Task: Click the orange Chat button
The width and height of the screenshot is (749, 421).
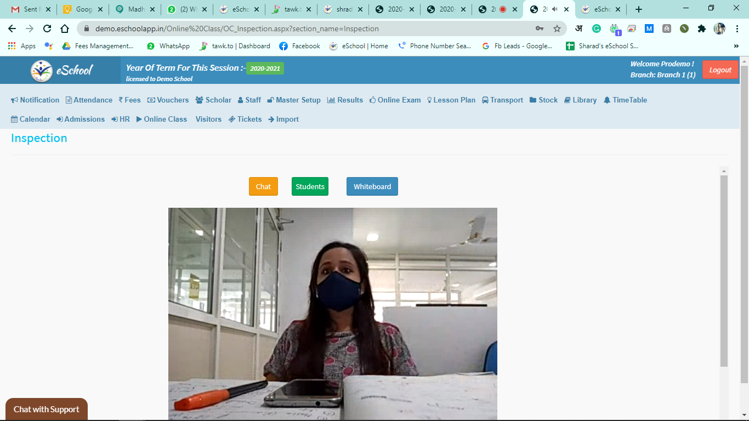Action: click(263, 186)
